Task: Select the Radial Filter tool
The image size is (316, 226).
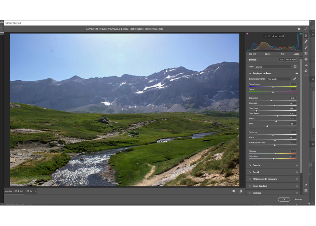Action: (306, 59)
